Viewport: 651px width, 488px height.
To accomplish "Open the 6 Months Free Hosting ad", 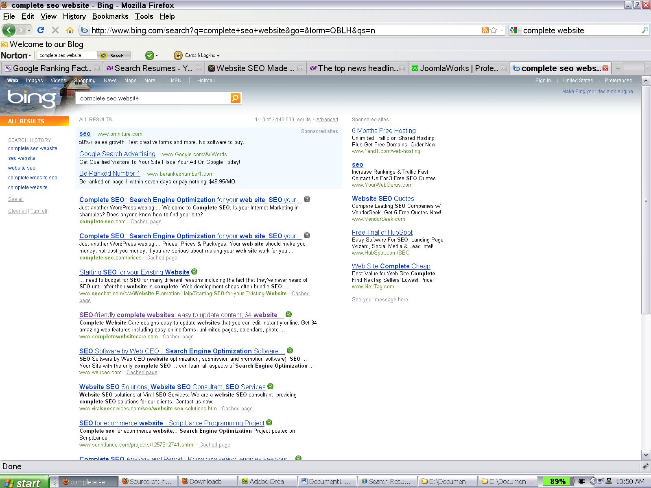I will click(384, 131).
